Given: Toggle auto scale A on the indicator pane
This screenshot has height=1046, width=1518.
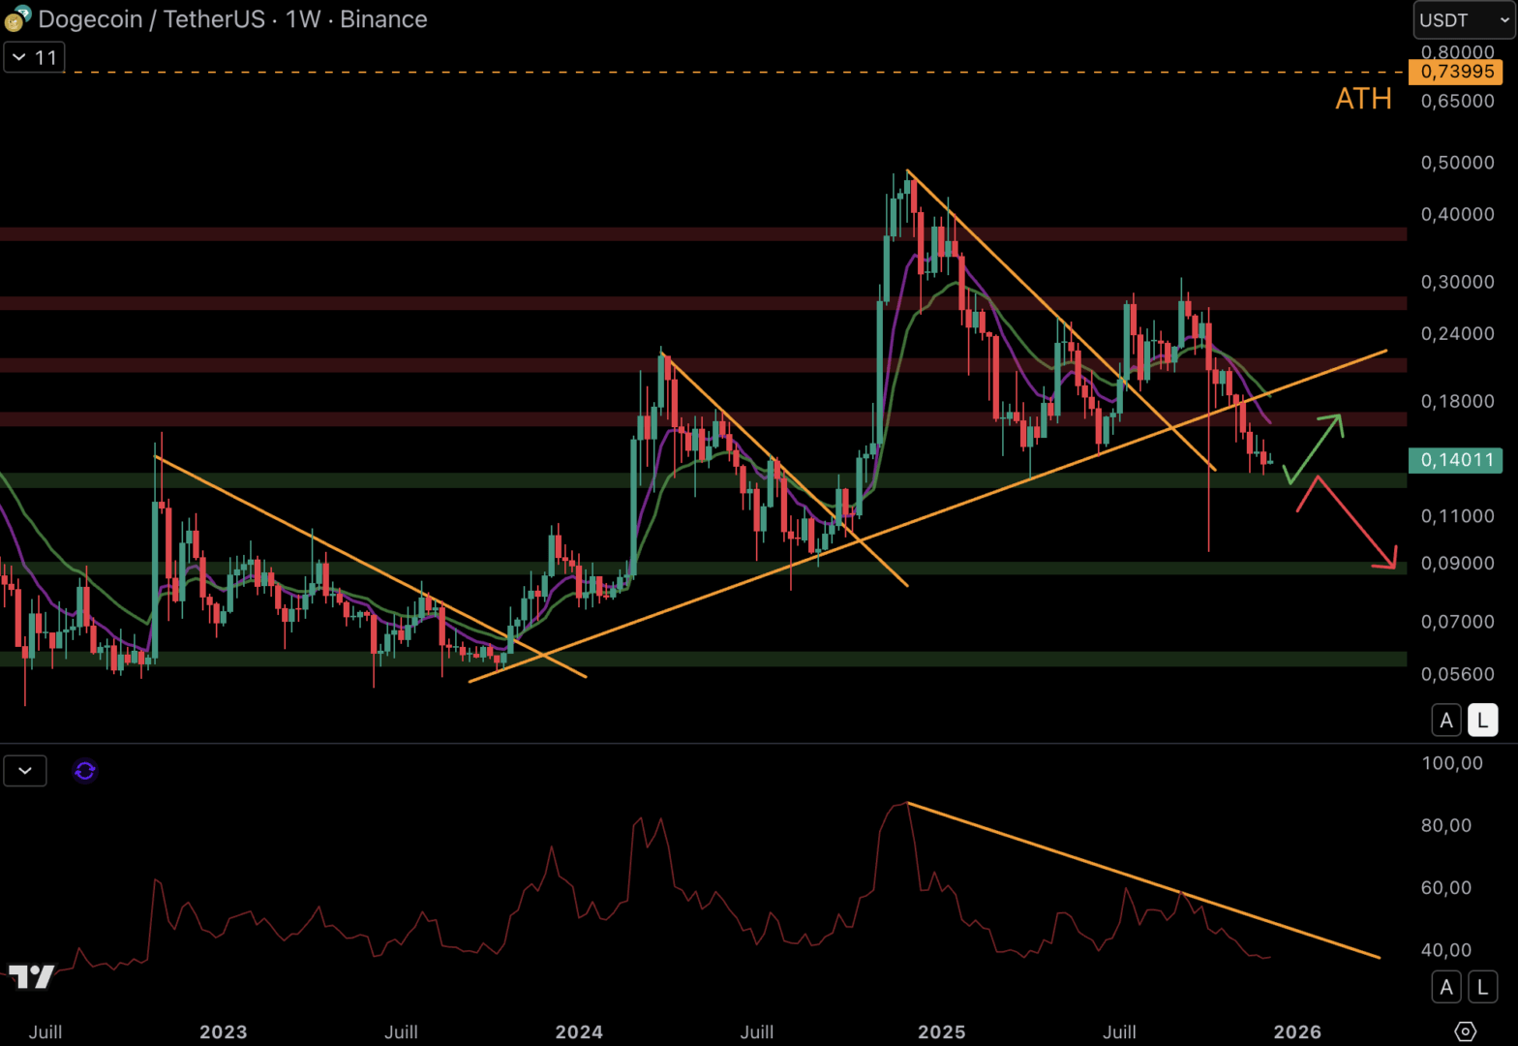Looking at the screenshot, I should pos(1446,987).
